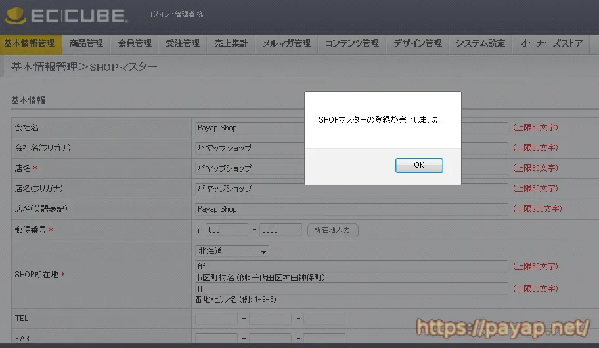Open the 受注管理 tab
This screenshot has height=348, width=599.
(183, 44)
